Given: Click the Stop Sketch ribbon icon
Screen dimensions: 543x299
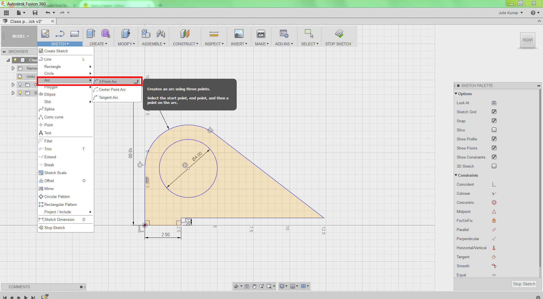Looking at the screenshot, I should [x=339, y=34].
